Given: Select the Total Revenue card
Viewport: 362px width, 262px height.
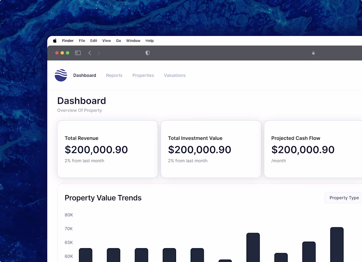Looking at the screenshot, I should click(108, 149).
